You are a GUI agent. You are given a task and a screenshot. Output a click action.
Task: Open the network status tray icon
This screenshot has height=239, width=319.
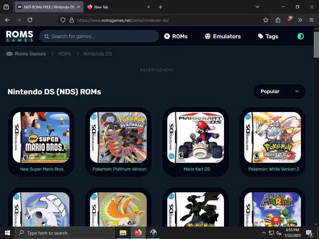point(271,233)
